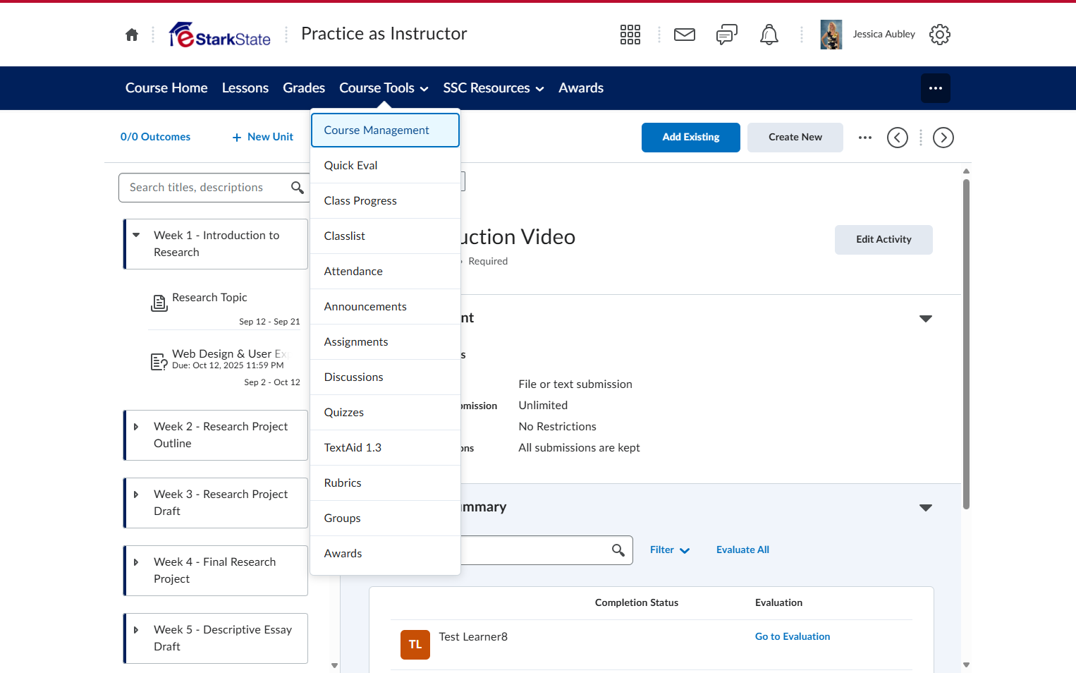The image size is (1076, 673).
Task: Expand Week 3 - Research Project Draft
Action: tap(136, 495)
